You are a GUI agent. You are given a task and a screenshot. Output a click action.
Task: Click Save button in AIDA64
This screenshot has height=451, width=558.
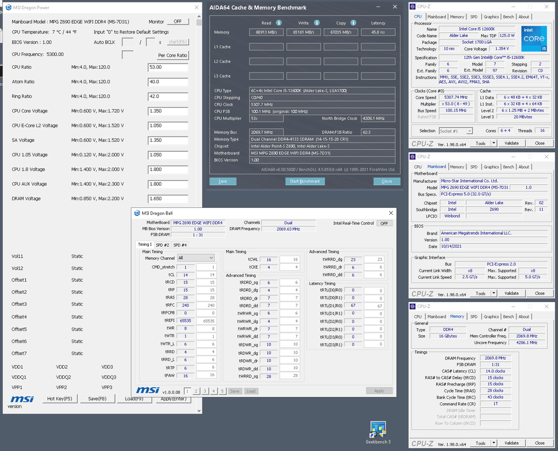223,181
